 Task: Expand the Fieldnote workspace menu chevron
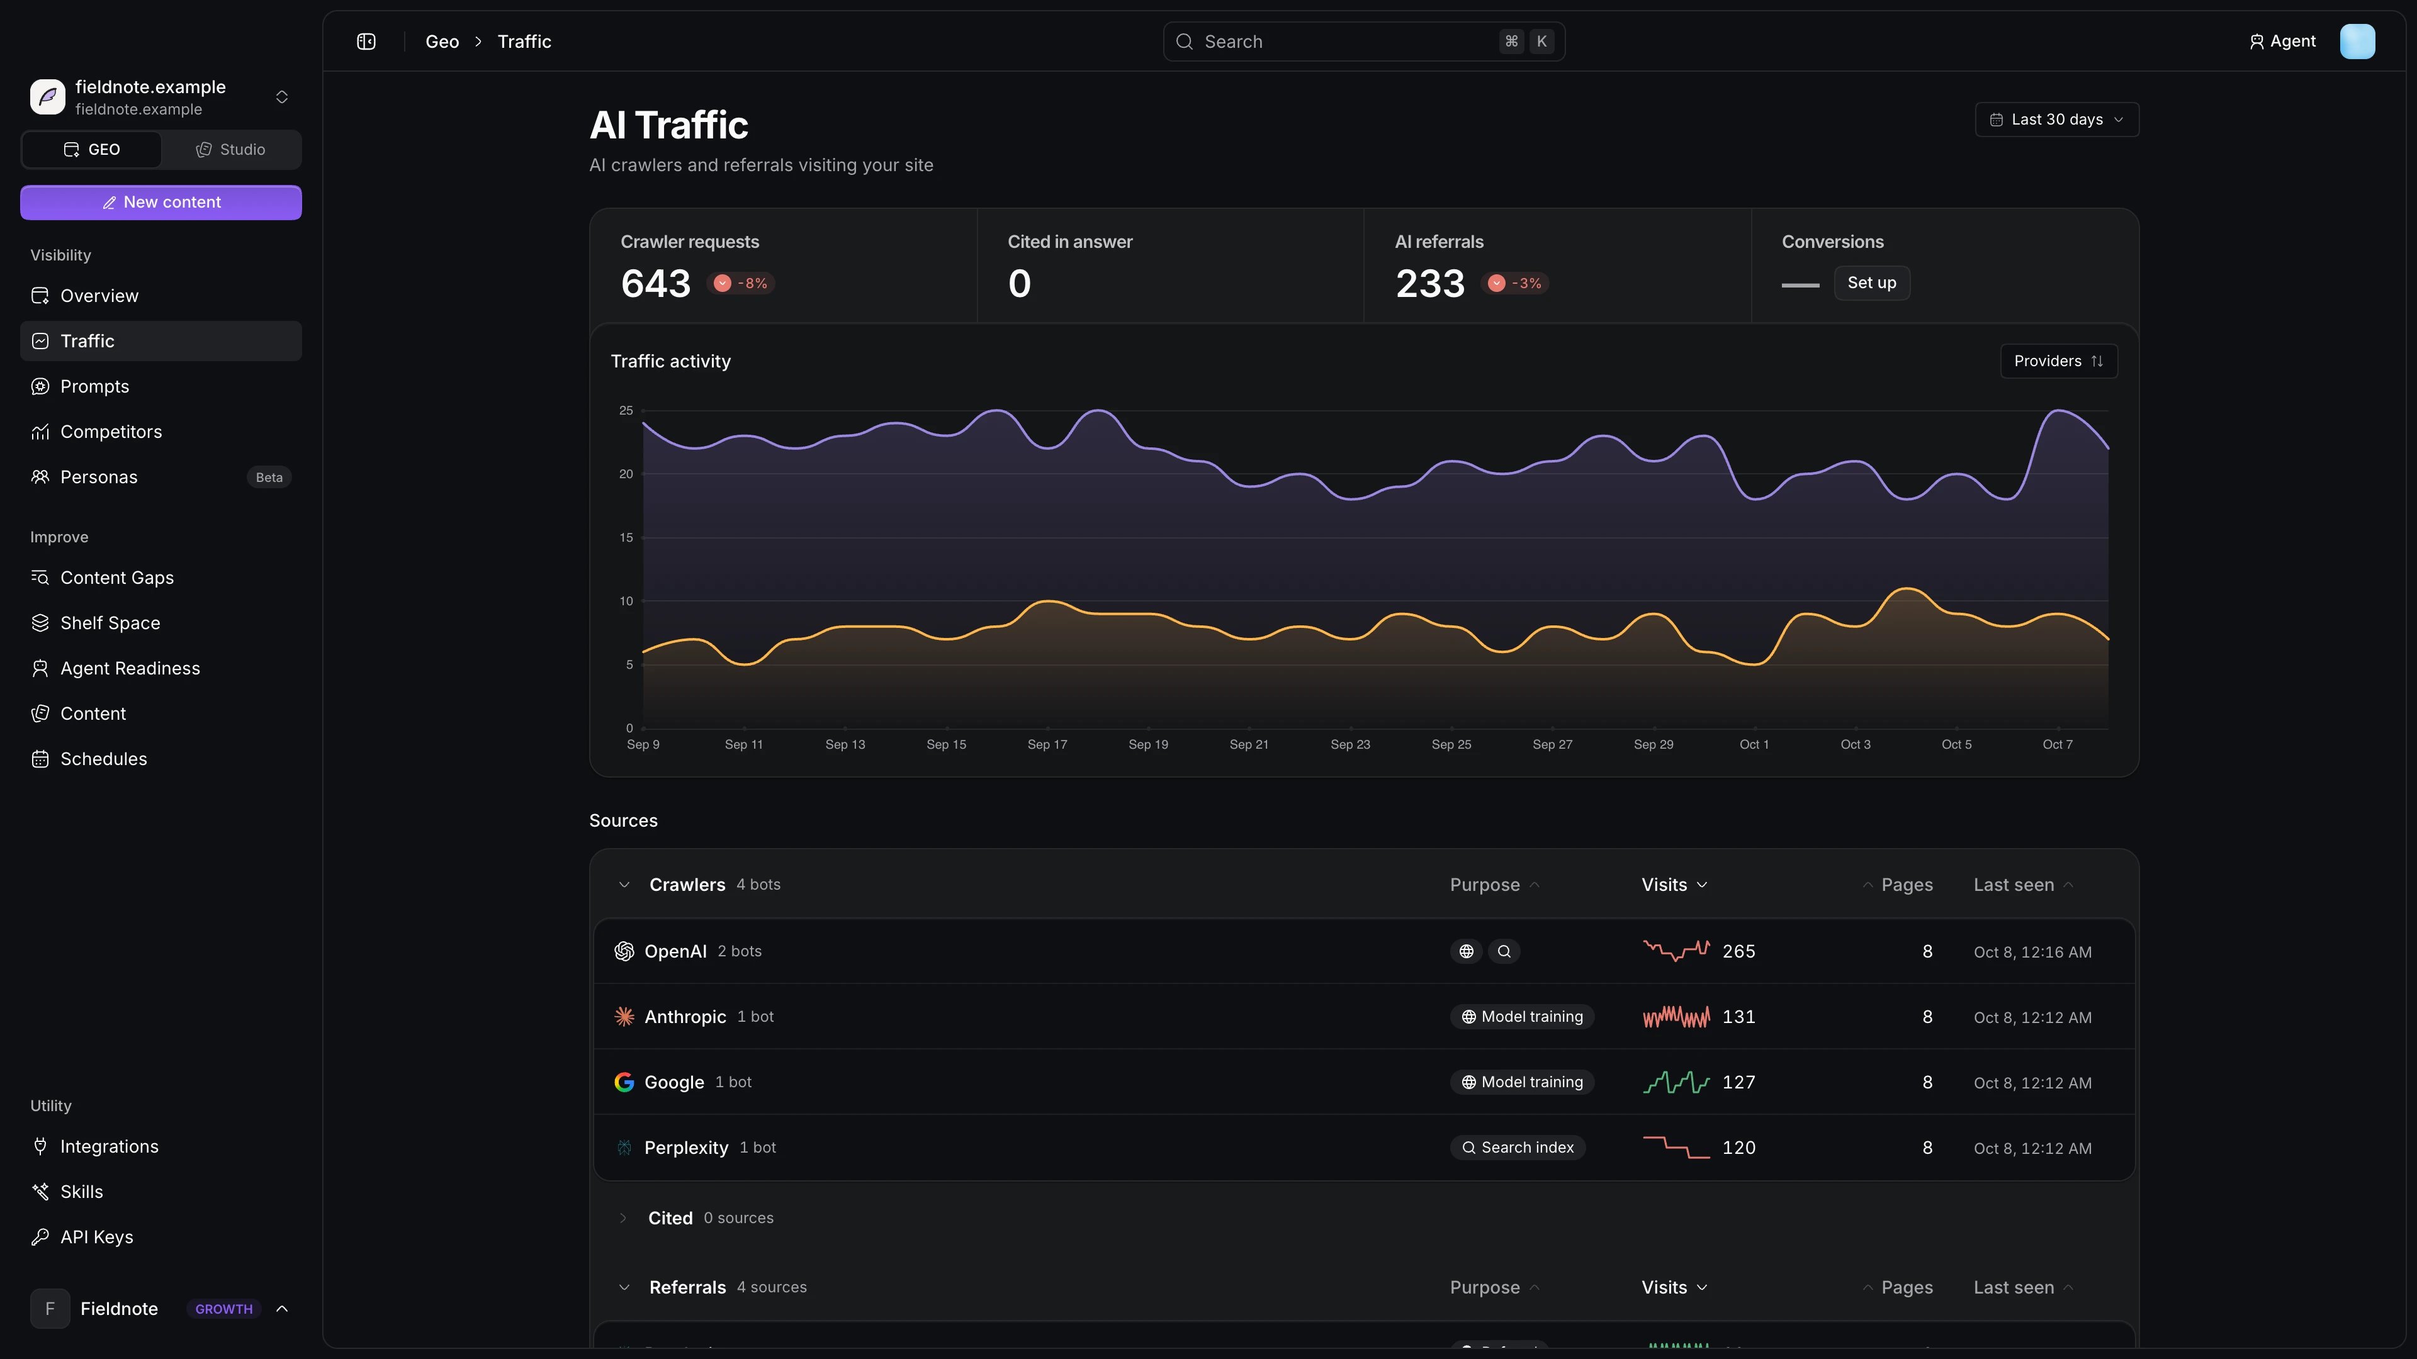(281, 1309)
